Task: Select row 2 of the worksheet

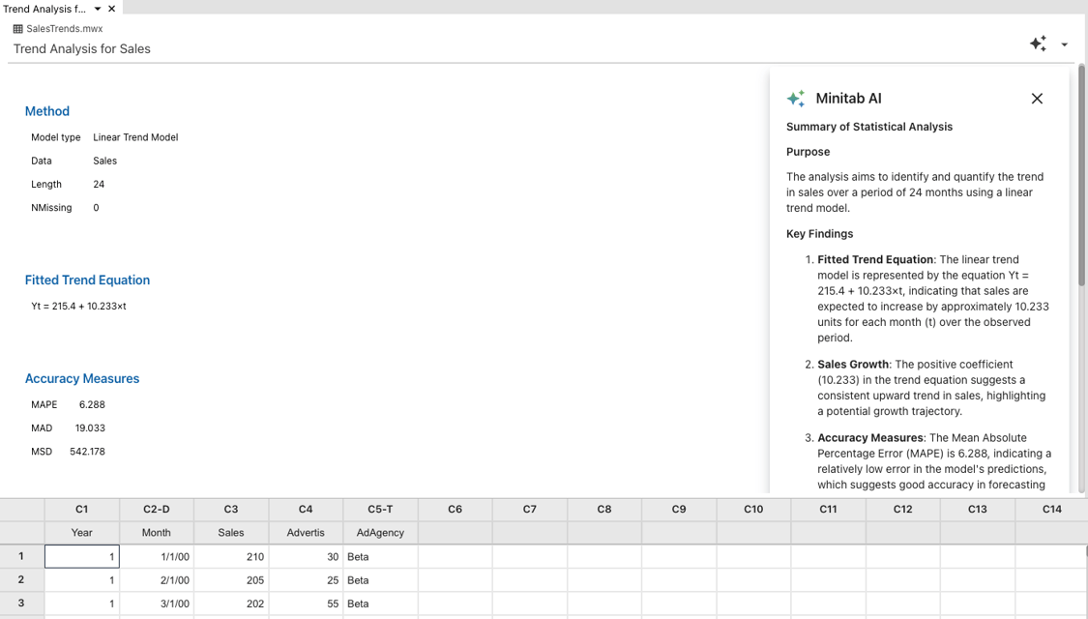Action: coord(20,579)
